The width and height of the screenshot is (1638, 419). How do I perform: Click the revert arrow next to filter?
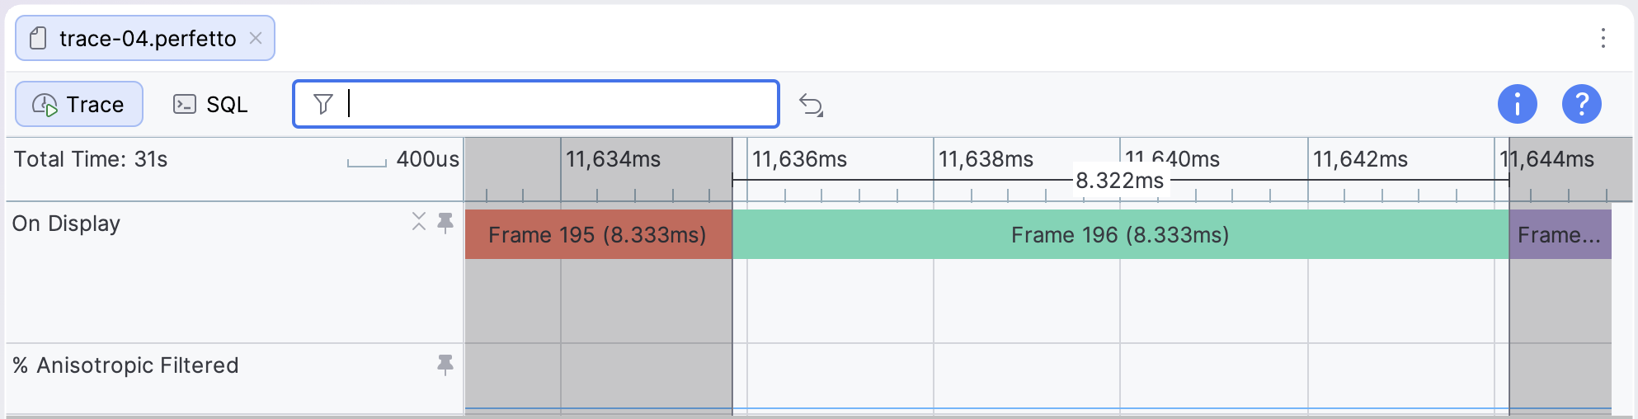(x=812, y=105)
